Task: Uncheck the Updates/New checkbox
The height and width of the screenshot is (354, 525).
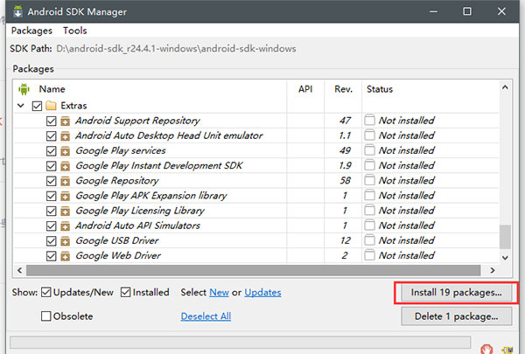Action: [x=47, y=292]
